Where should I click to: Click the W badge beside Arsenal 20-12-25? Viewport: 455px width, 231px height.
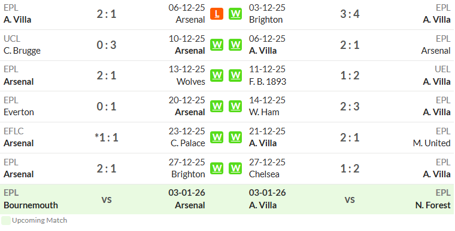217,106
